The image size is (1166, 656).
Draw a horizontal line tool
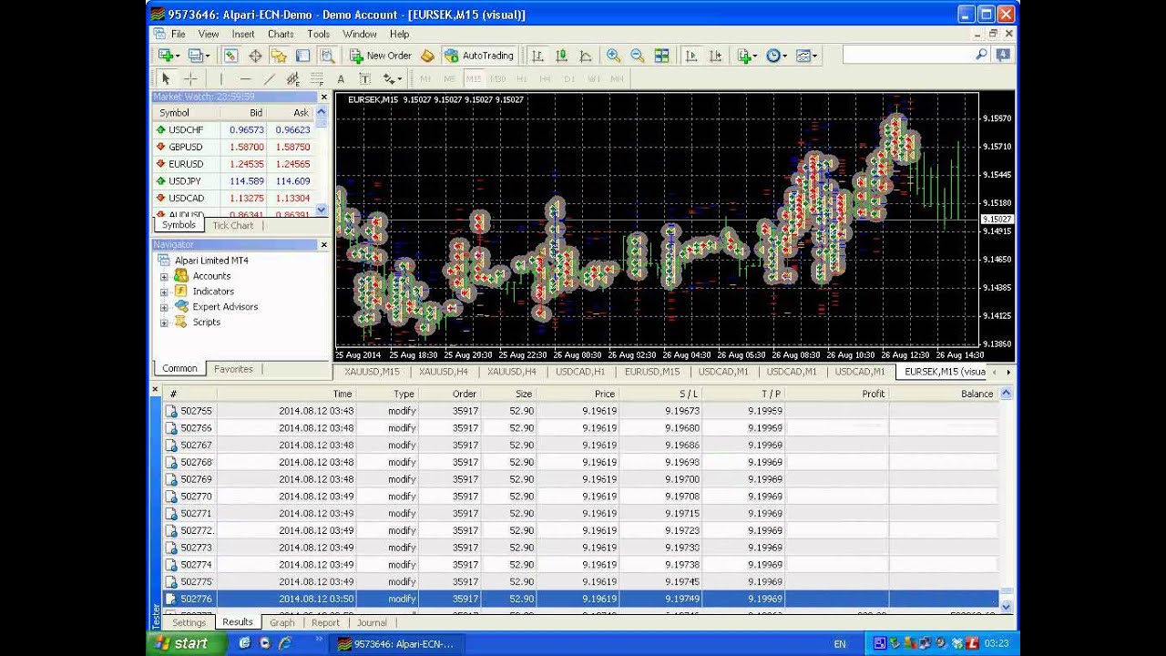point(245,79)
